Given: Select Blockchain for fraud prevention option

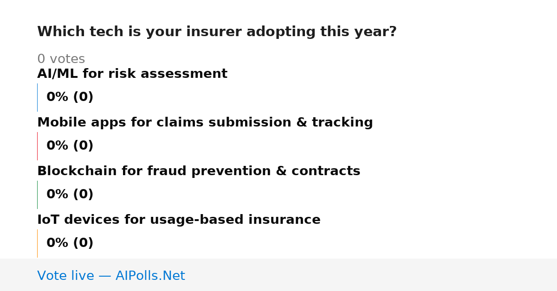Looking at the screenshot, I should click(199, 171).
